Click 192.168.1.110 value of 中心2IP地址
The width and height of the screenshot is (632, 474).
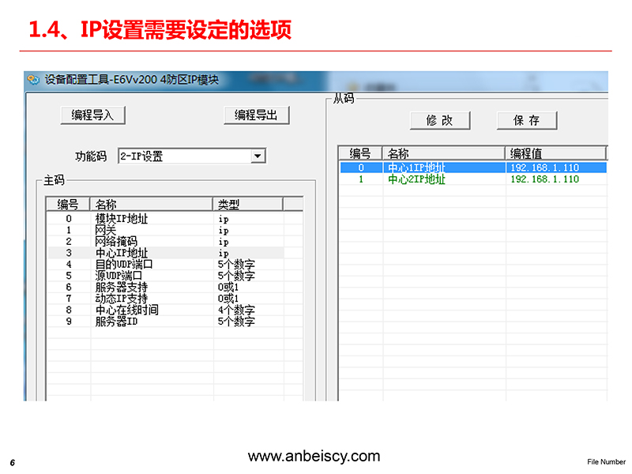pyautogui.click(x=544, y=179)
